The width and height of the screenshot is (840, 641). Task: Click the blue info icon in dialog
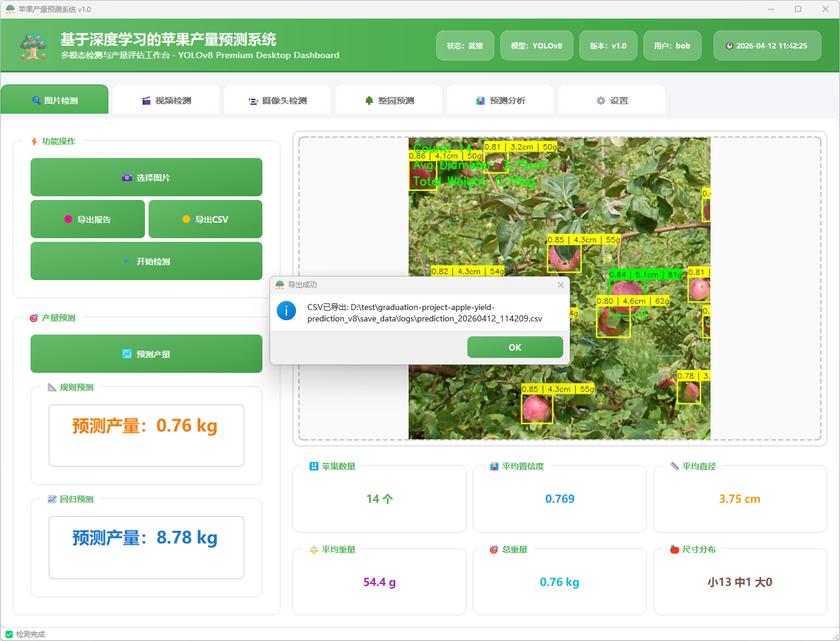click(x=286, y=311)
